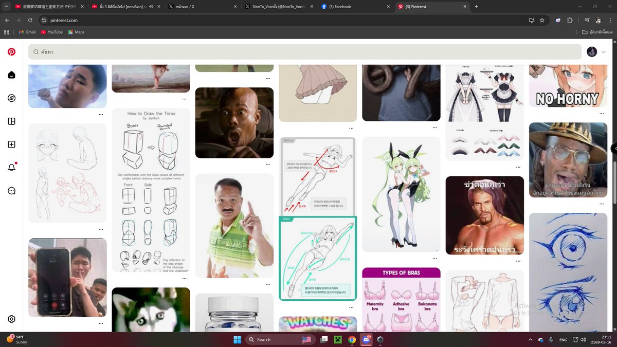
Task: Go back in browser history
Action: [7, 20]
